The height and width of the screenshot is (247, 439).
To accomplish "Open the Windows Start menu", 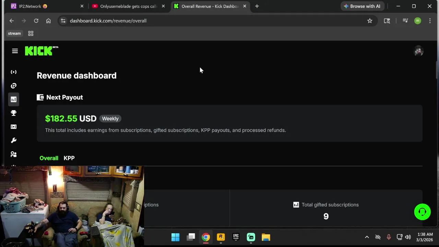I will pos(175,237).
